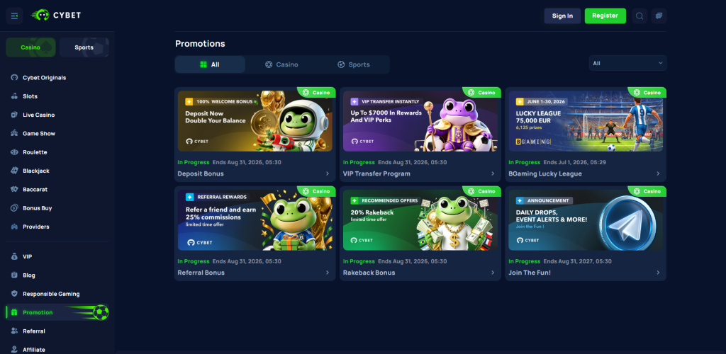Click the Cybet Originals sidebar icon
The image size is (726, 354).
[x=14, y=78]
